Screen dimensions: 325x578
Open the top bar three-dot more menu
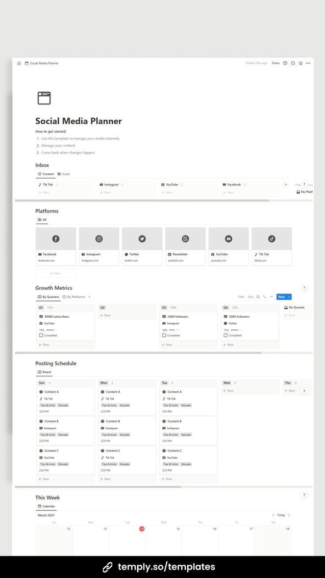(x=308, y=63)
